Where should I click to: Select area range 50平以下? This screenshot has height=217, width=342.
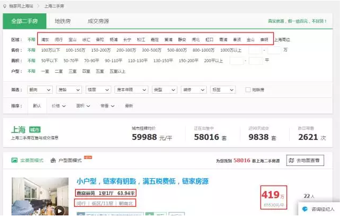pyautogui.click(x=50, y=61)
